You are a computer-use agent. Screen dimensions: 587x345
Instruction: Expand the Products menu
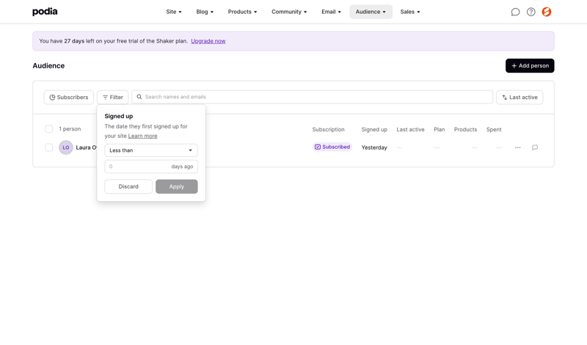[x=242, y=12]
